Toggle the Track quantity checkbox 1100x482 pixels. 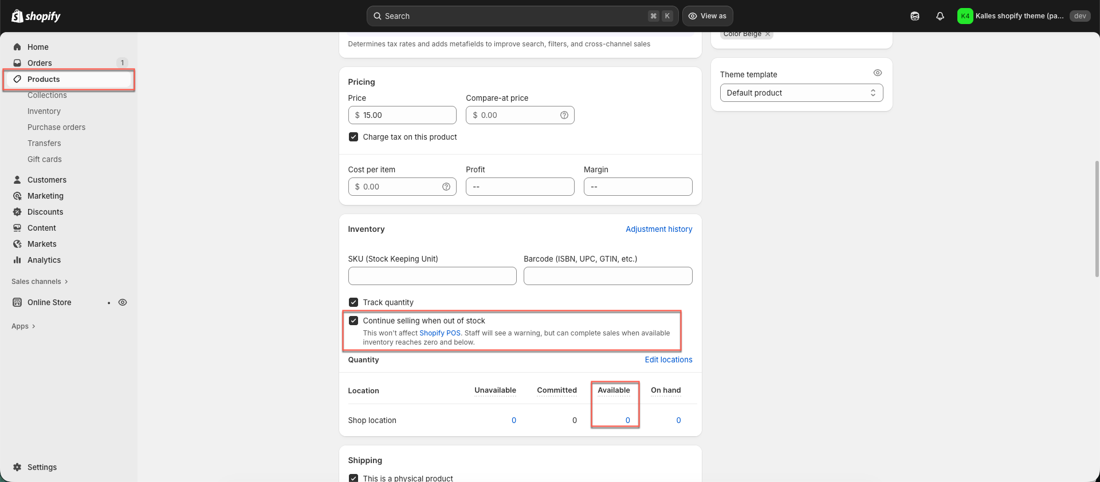pyautogui.click(x=353, y=302)
